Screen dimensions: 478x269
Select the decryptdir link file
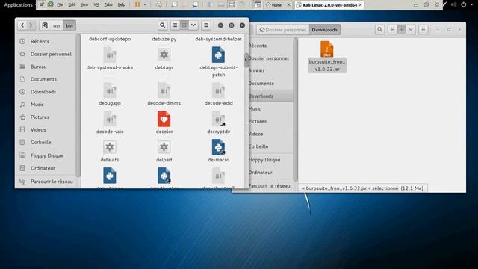(218, 119)
